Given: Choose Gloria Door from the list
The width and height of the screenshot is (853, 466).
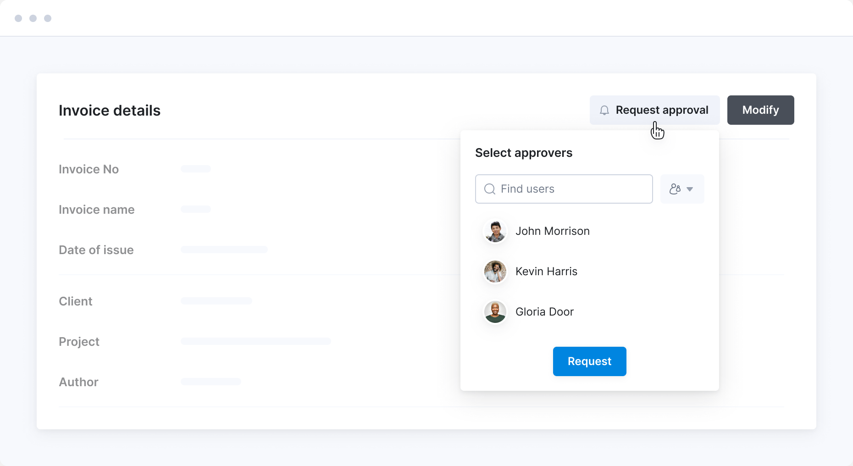Looking at the screenshot, I should tap(544, 312).
